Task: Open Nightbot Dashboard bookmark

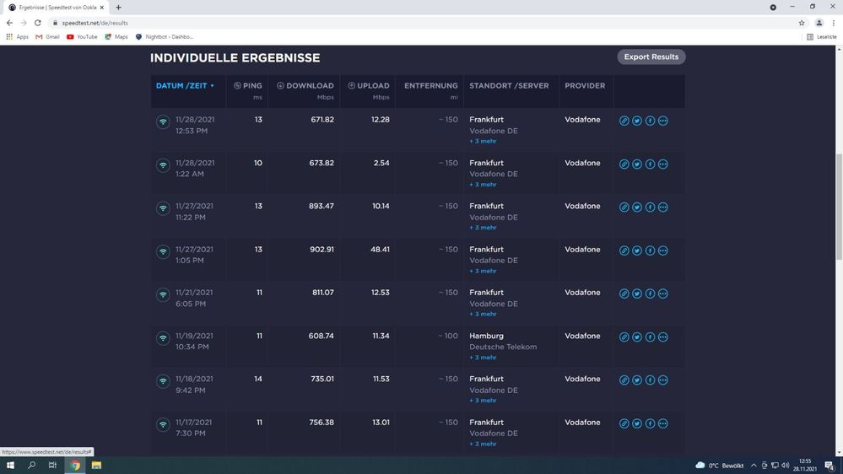Action: [165, 36]
